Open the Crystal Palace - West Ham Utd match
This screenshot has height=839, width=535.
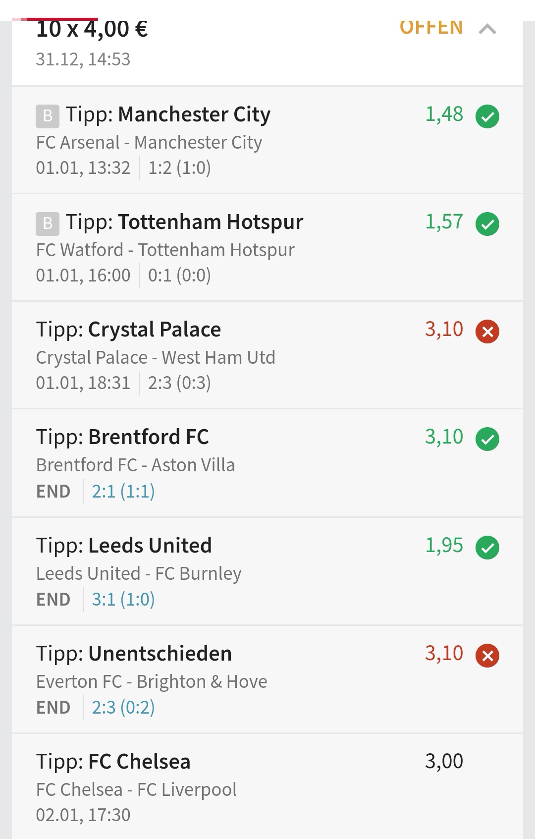[156, 357]
